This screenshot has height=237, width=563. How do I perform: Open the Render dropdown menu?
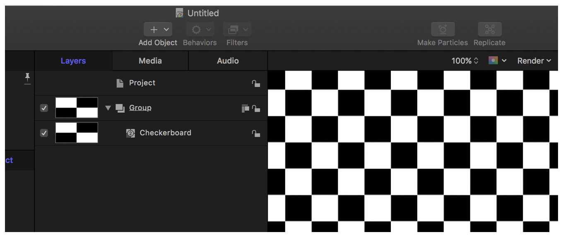[x=534, y=61]
